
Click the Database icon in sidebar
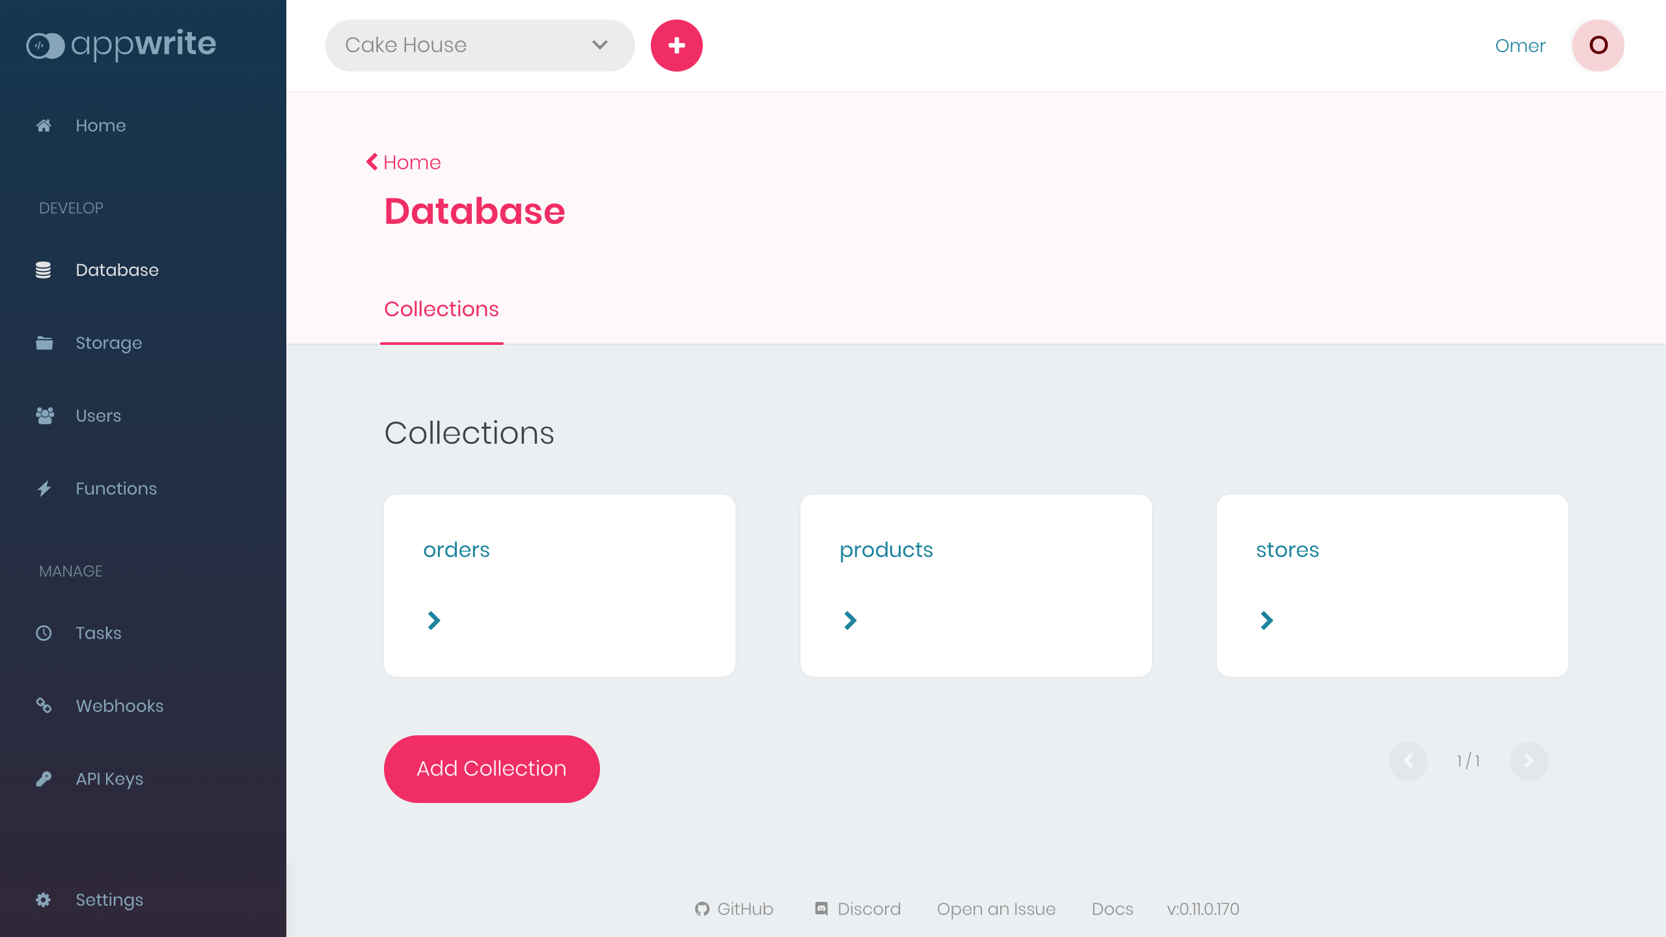pyautogui.click(x=44, y=270)
